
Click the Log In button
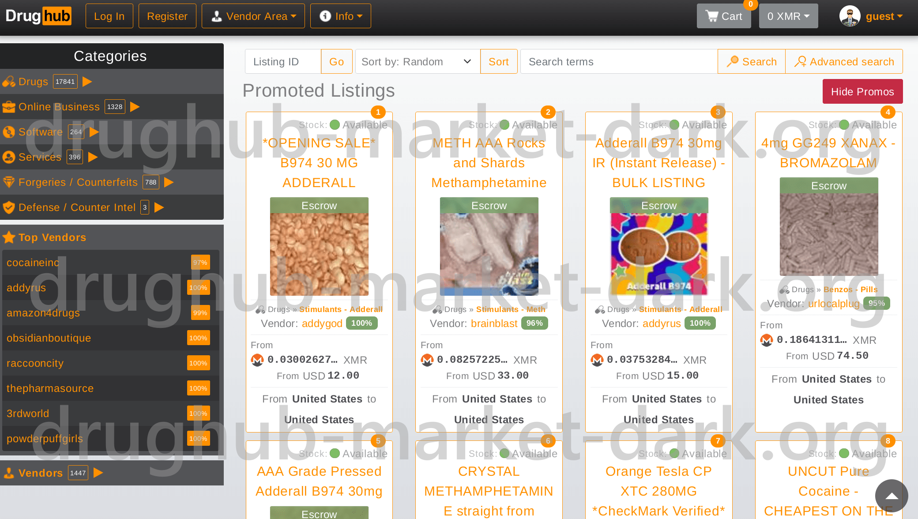pos(109,16)
